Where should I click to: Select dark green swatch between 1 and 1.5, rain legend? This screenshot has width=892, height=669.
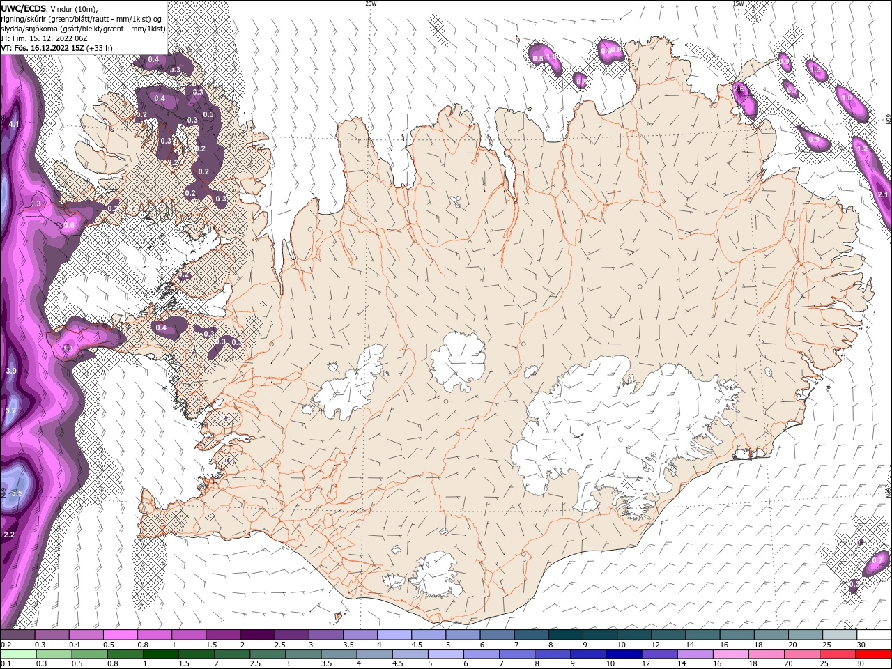(160, 654)
